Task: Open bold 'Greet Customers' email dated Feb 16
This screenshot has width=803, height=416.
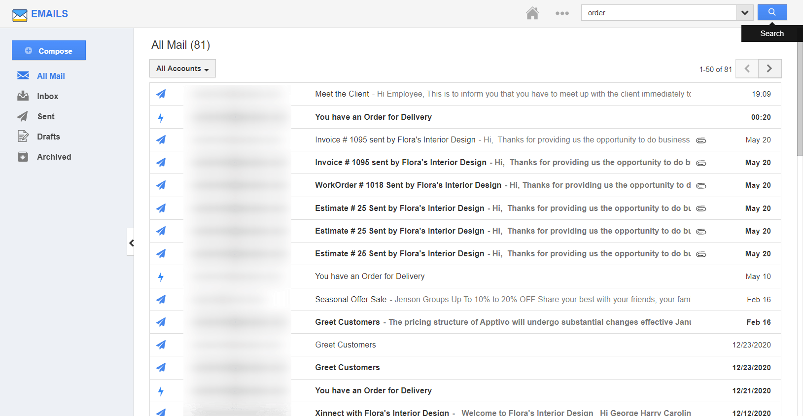Action: (465, 322)
